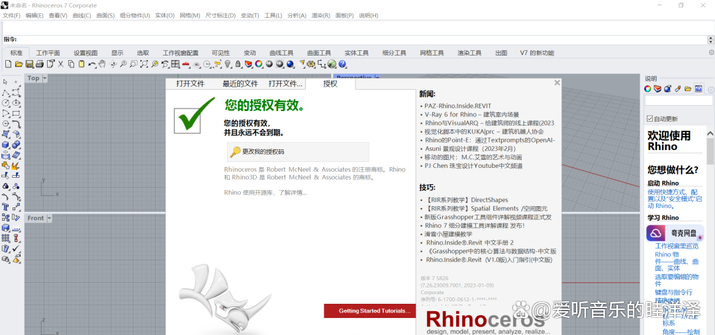
Task: Click the New file icon
Action: tap(8, 64)
